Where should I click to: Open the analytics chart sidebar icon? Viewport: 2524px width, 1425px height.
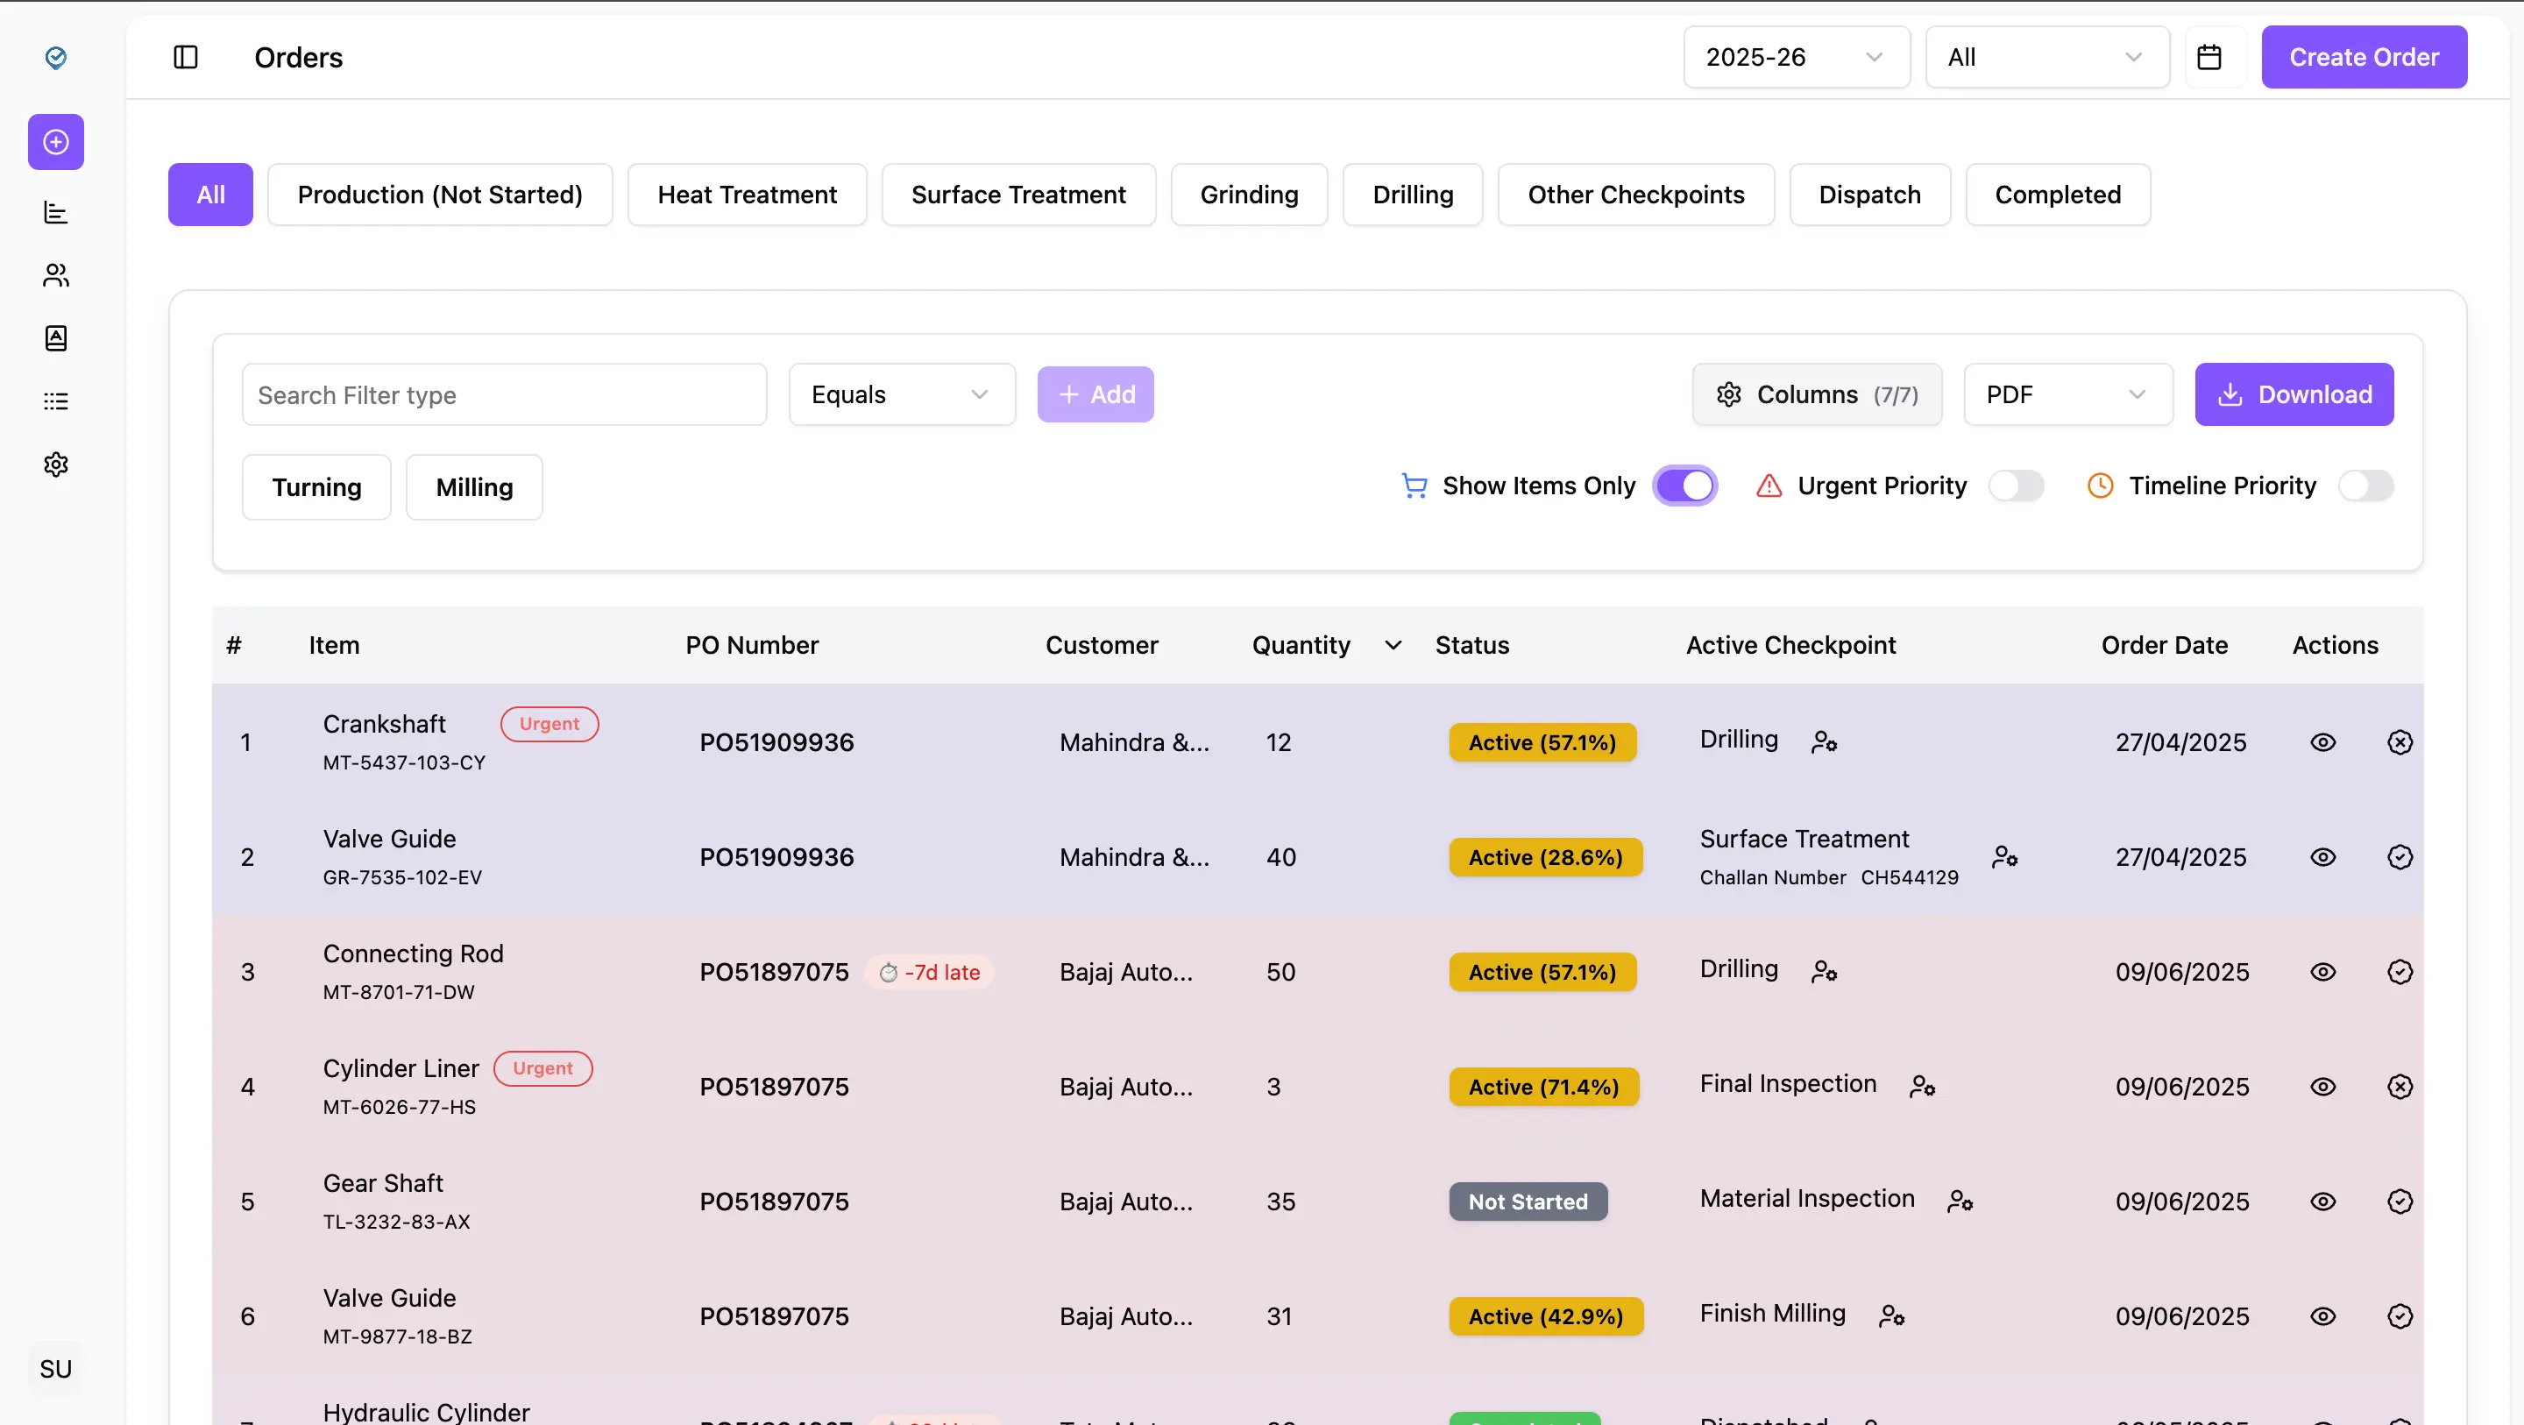(56, 212)
